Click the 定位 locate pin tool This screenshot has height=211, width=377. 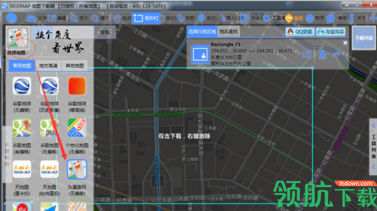(x=206, y=18)
